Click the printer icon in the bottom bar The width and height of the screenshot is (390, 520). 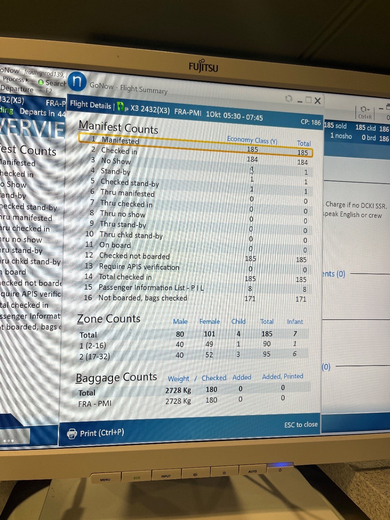pos(72,434)
